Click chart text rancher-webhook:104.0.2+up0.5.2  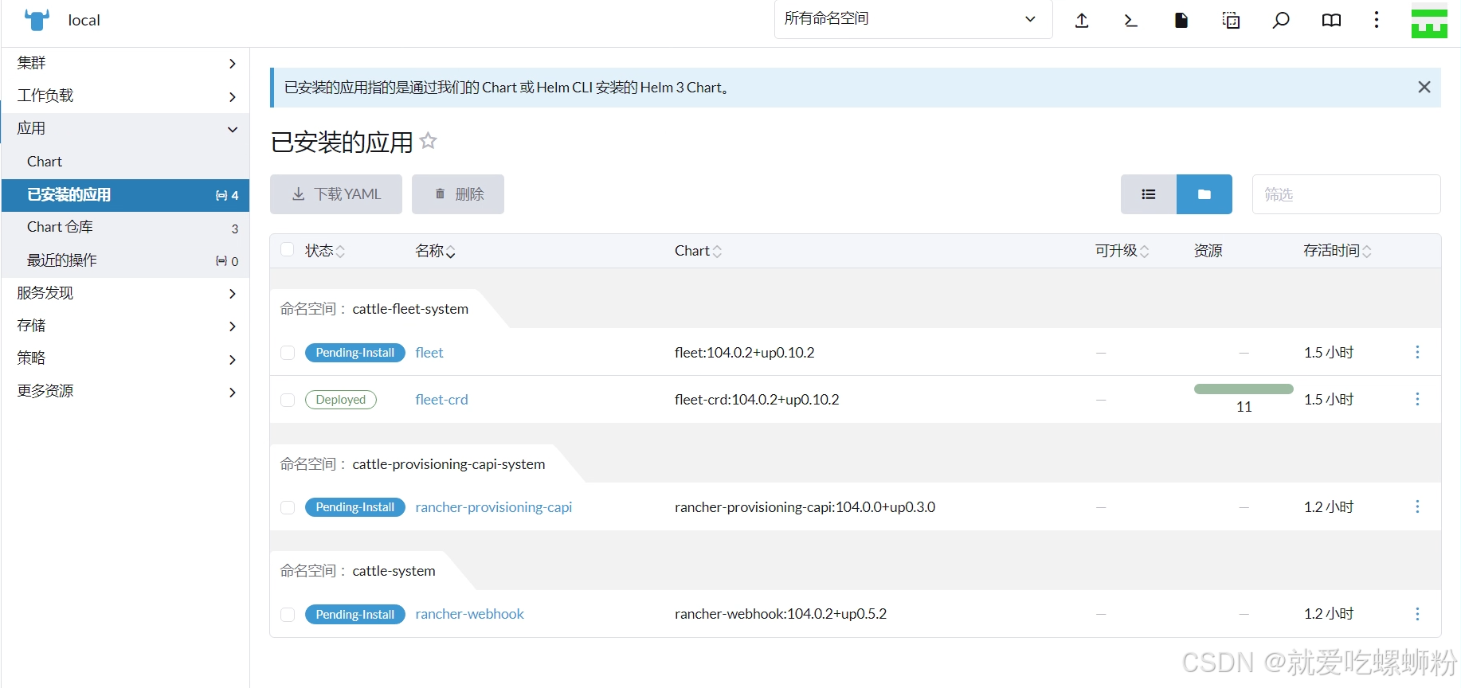pyautogui.click(x=781, y=614)
